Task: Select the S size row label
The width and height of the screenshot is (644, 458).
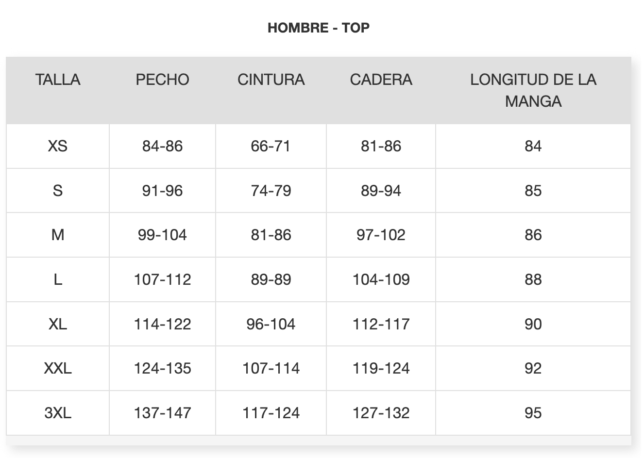Action: pos(58,191)
